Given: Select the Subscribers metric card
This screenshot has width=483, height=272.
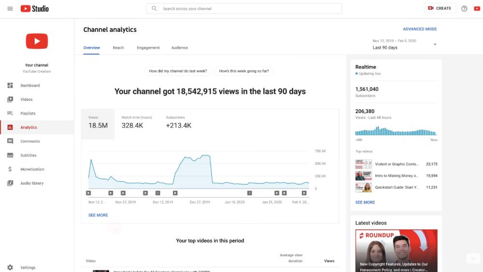Looking at the screenshot, I should [179, 124].
